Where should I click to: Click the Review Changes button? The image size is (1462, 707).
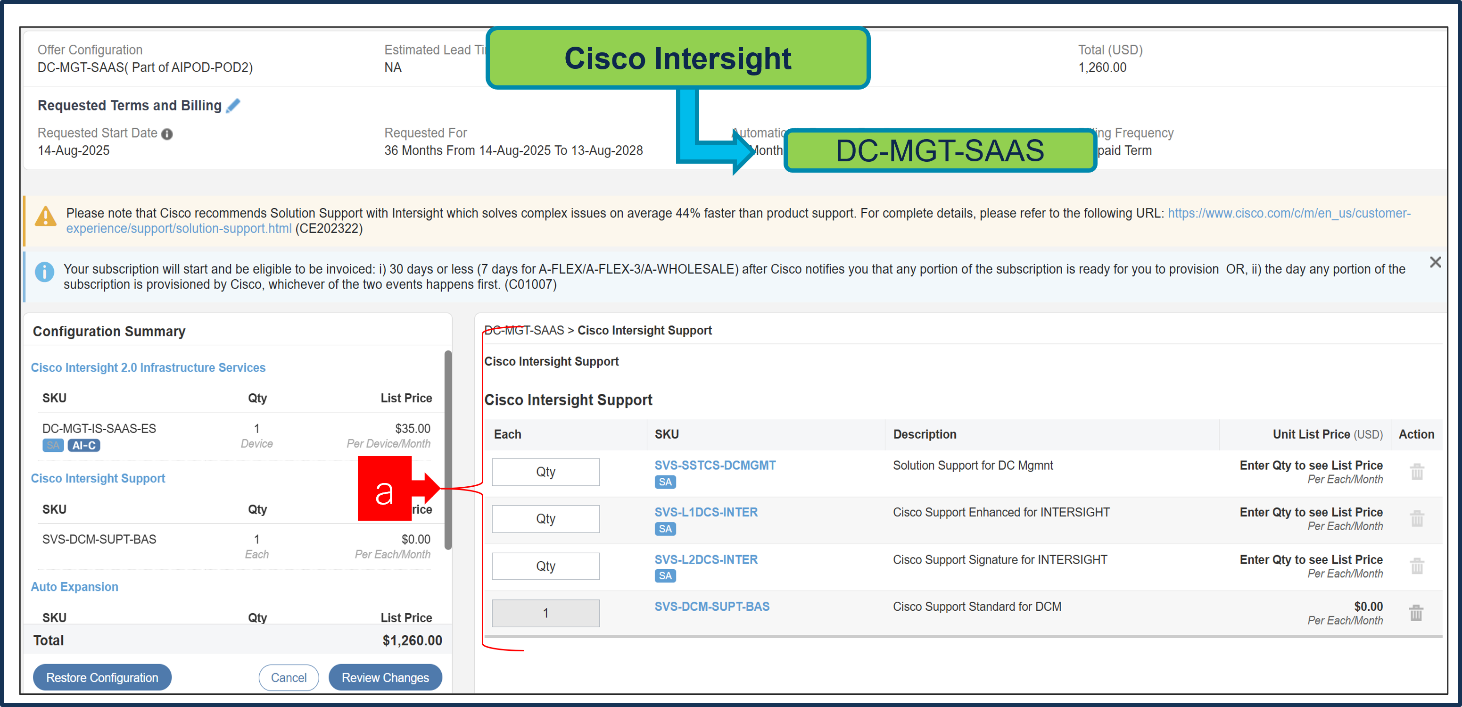point(385,677)
